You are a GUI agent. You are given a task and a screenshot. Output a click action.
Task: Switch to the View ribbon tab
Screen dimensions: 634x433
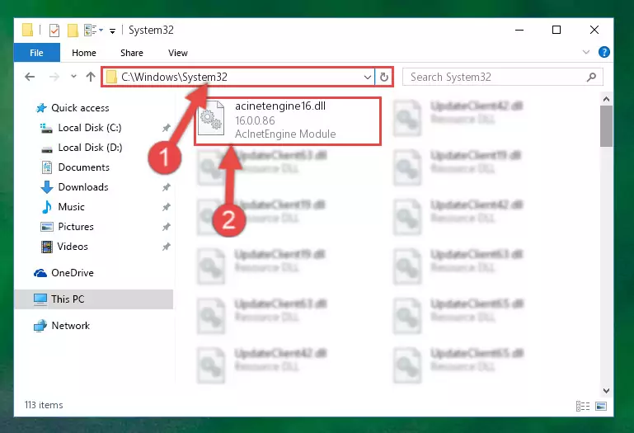coord(178,53)
